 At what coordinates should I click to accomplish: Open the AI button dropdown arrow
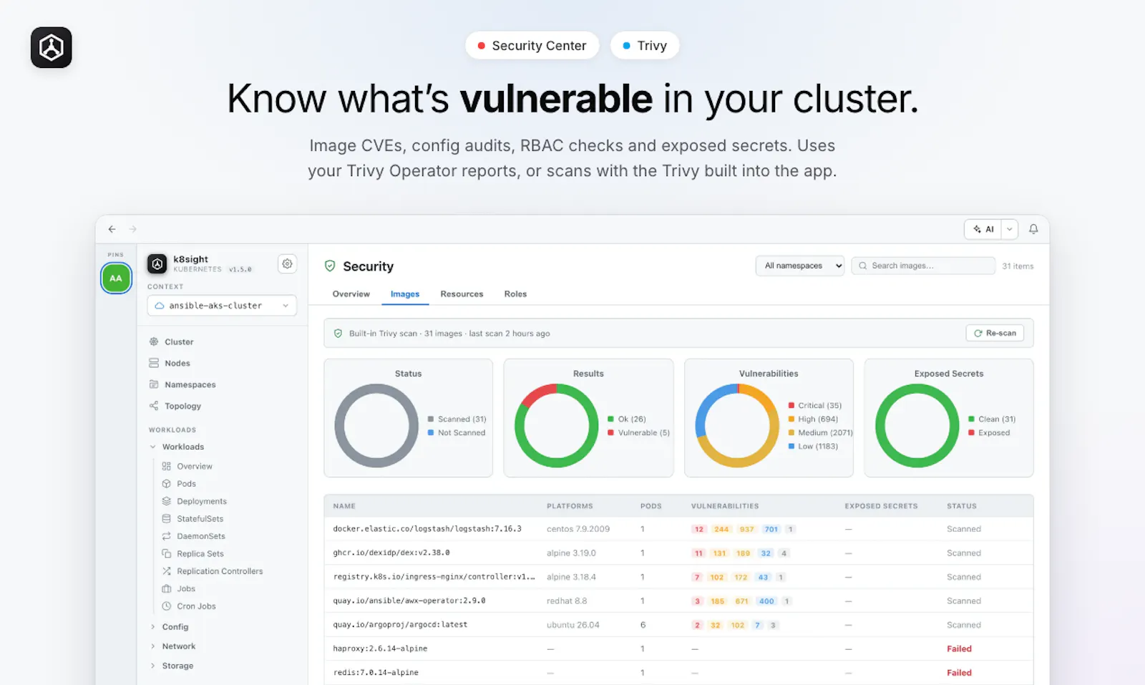pyautogui.click(x=1010, y=229)
